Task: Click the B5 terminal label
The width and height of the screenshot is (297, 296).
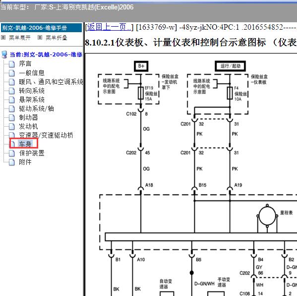Action: pyautogui.click(x=198, y=260)
